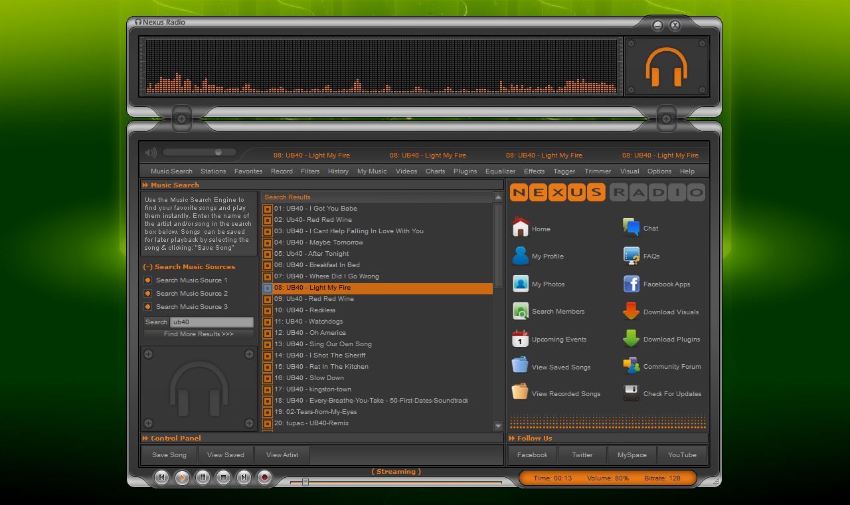The width and height of the screenshot is (850, 505).
Task: Toggle Search Music Source 1
Action: pyautogui.click(x=147, y=280)
